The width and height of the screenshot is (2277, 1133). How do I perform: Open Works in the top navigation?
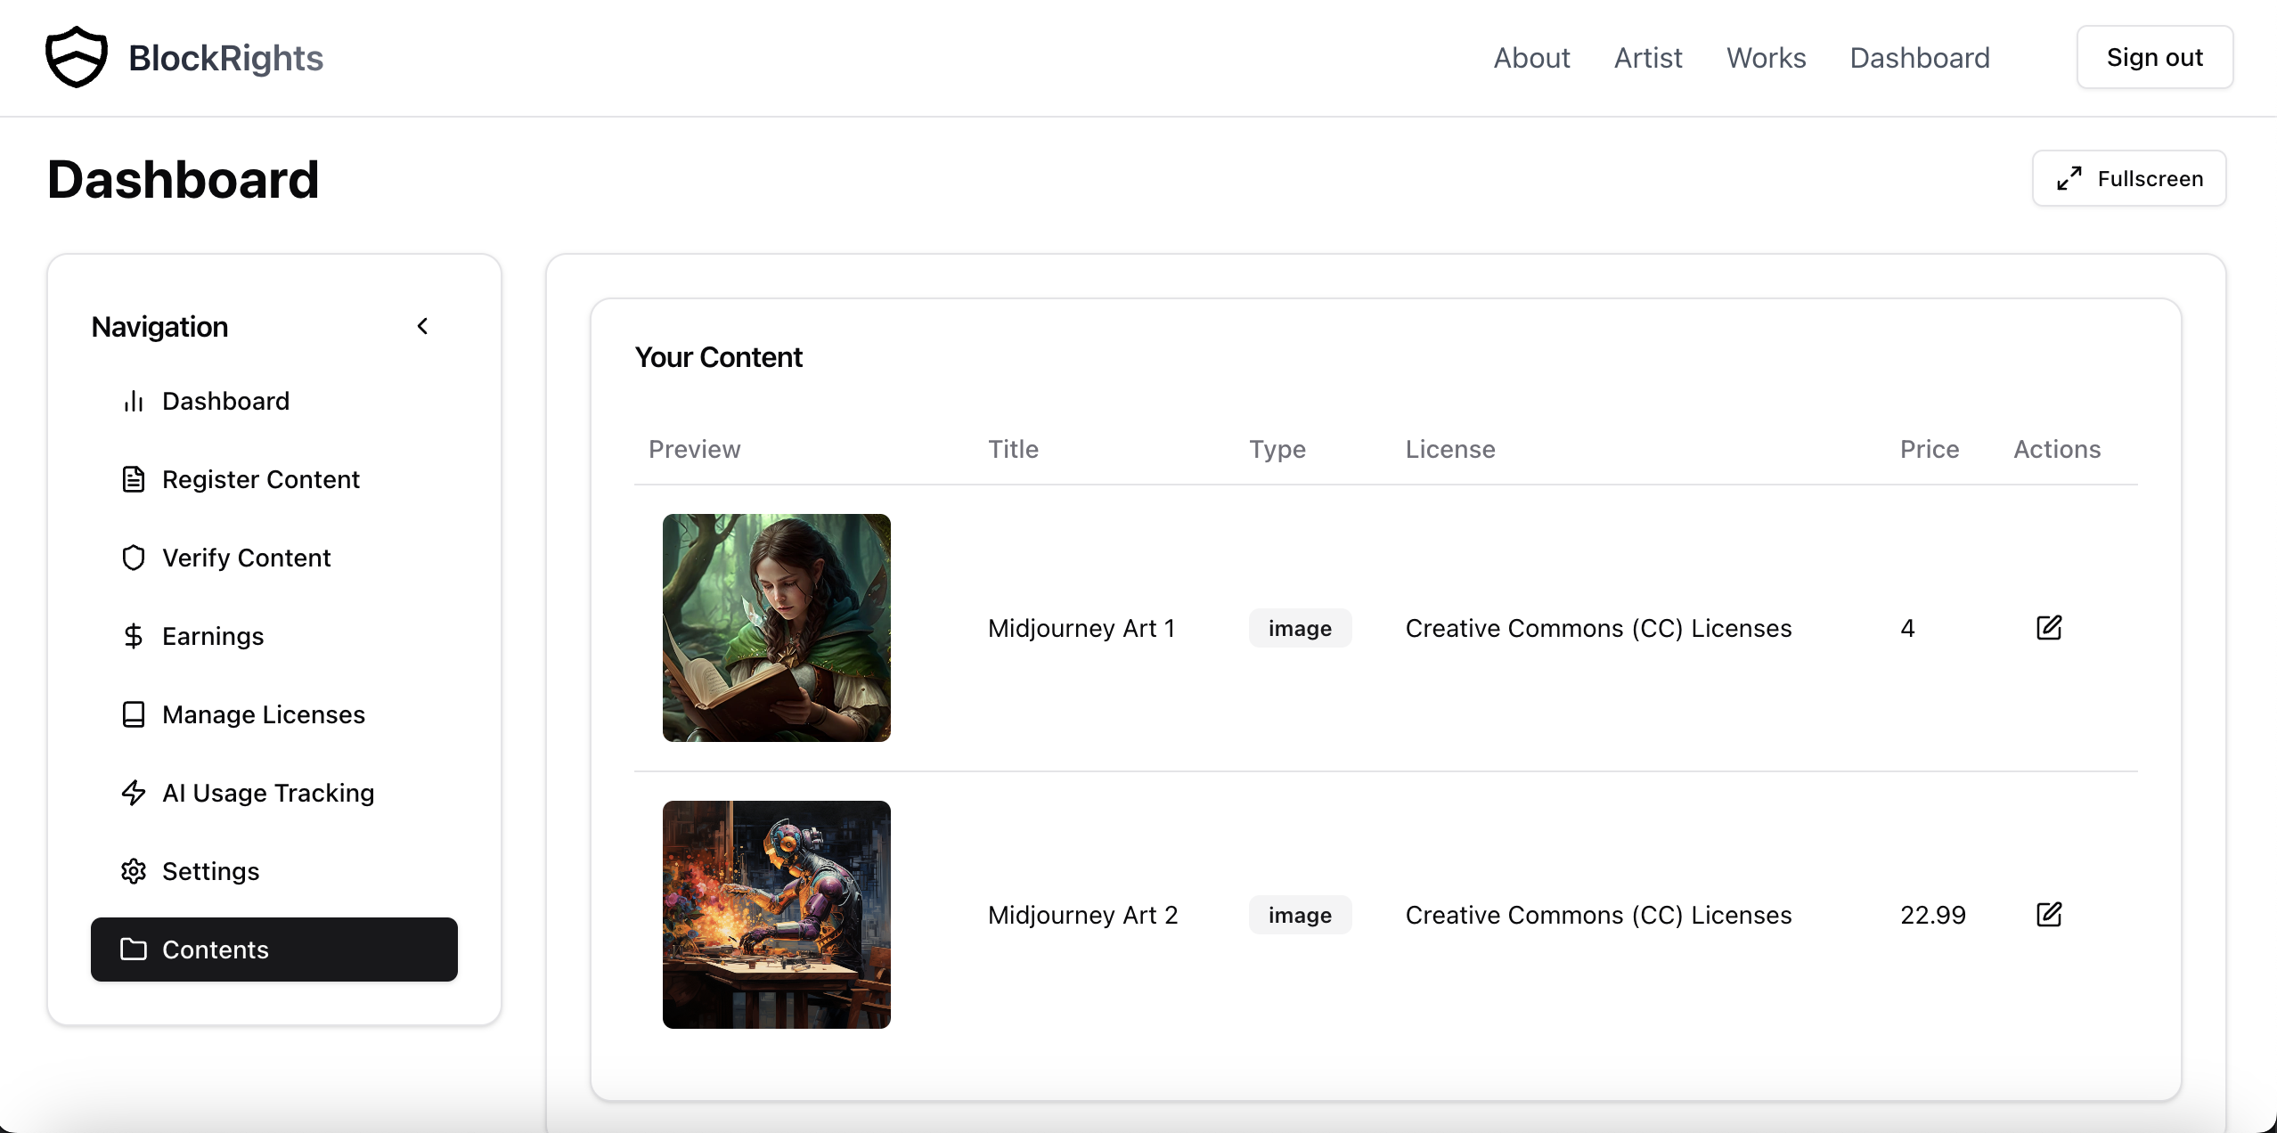click(x=1766, y=58)
